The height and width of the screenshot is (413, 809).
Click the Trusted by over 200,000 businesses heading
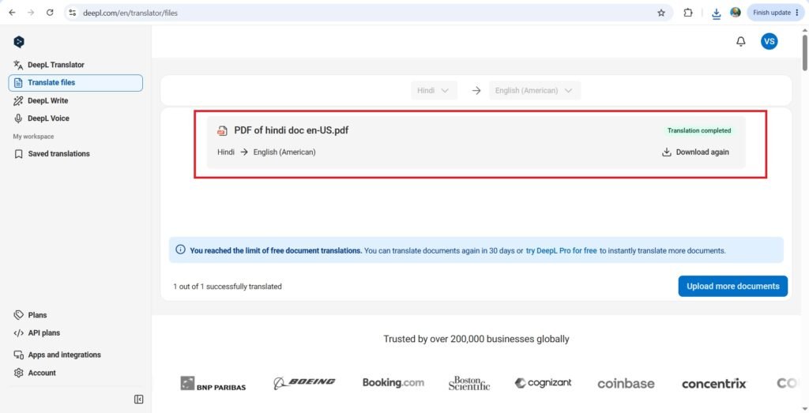click(476, 339)
